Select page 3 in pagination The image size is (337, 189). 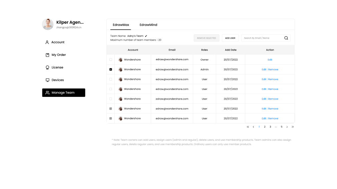(270, 127)
